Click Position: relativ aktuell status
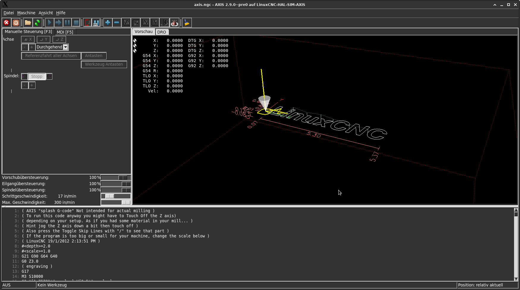The image size is (520, 290). tap(488, 285)
